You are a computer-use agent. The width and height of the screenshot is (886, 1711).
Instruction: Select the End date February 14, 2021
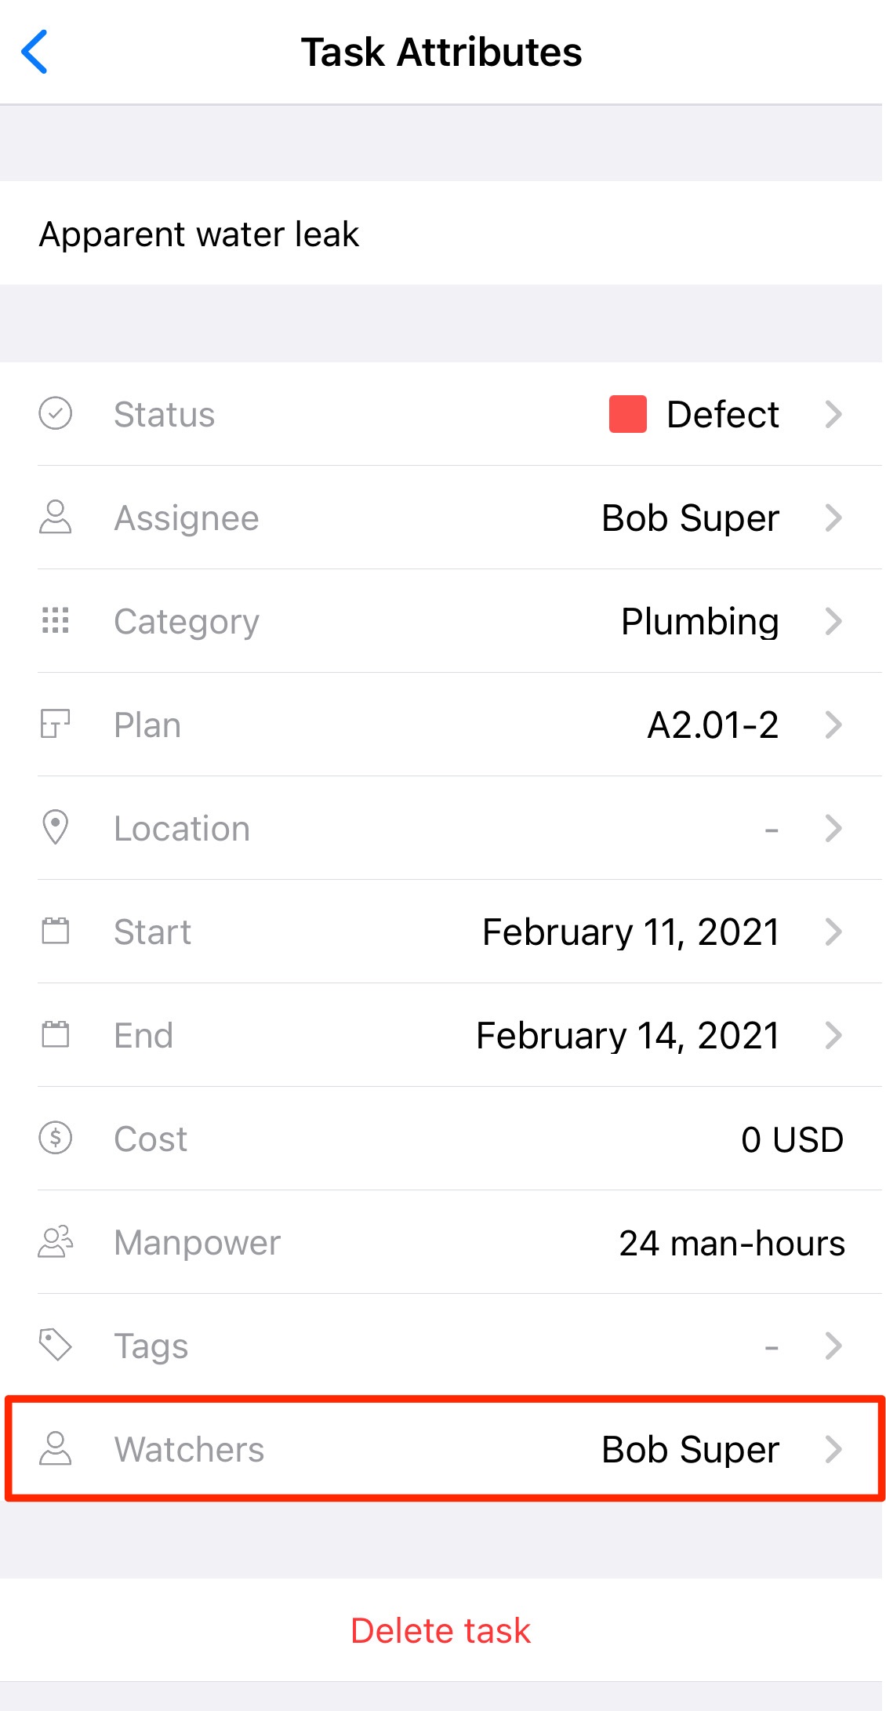(628, 1035)
